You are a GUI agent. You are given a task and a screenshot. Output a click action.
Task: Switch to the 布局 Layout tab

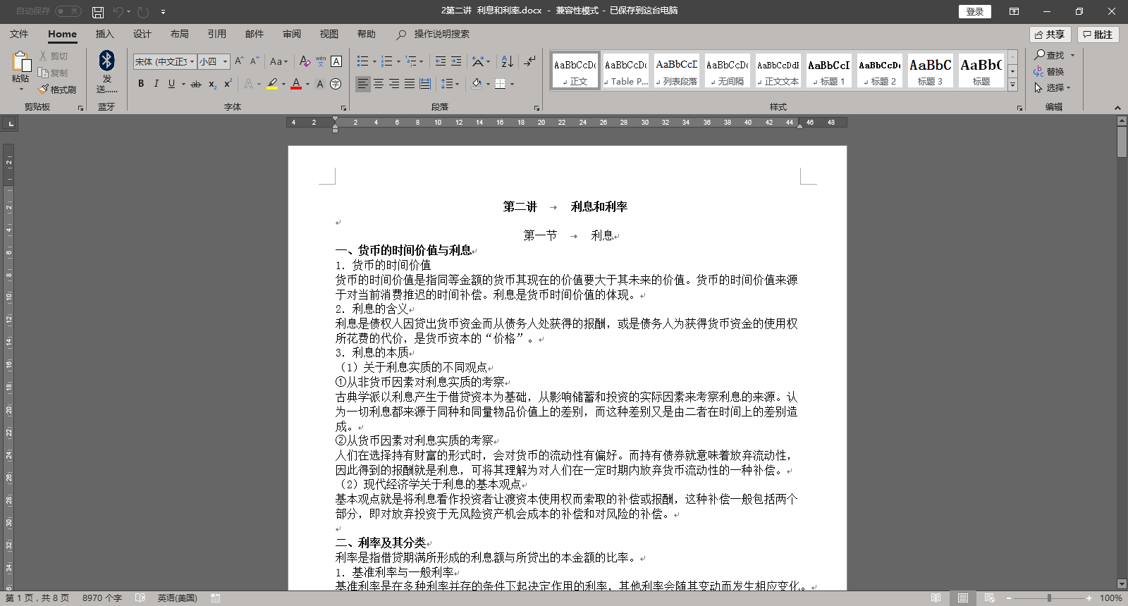[180, 34]
